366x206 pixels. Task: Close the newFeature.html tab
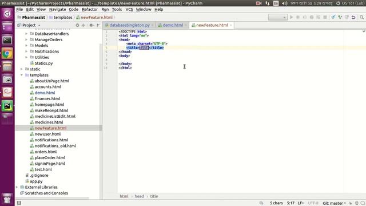(231, 25)
